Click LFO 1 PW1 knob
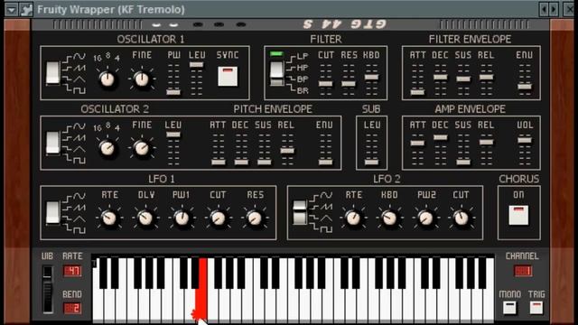 182,218
